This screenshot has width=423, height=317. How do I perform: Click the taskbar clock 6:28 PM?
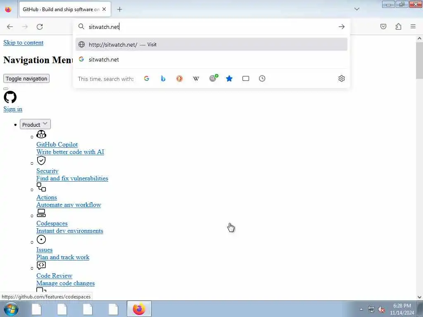(x=402, y=306)
